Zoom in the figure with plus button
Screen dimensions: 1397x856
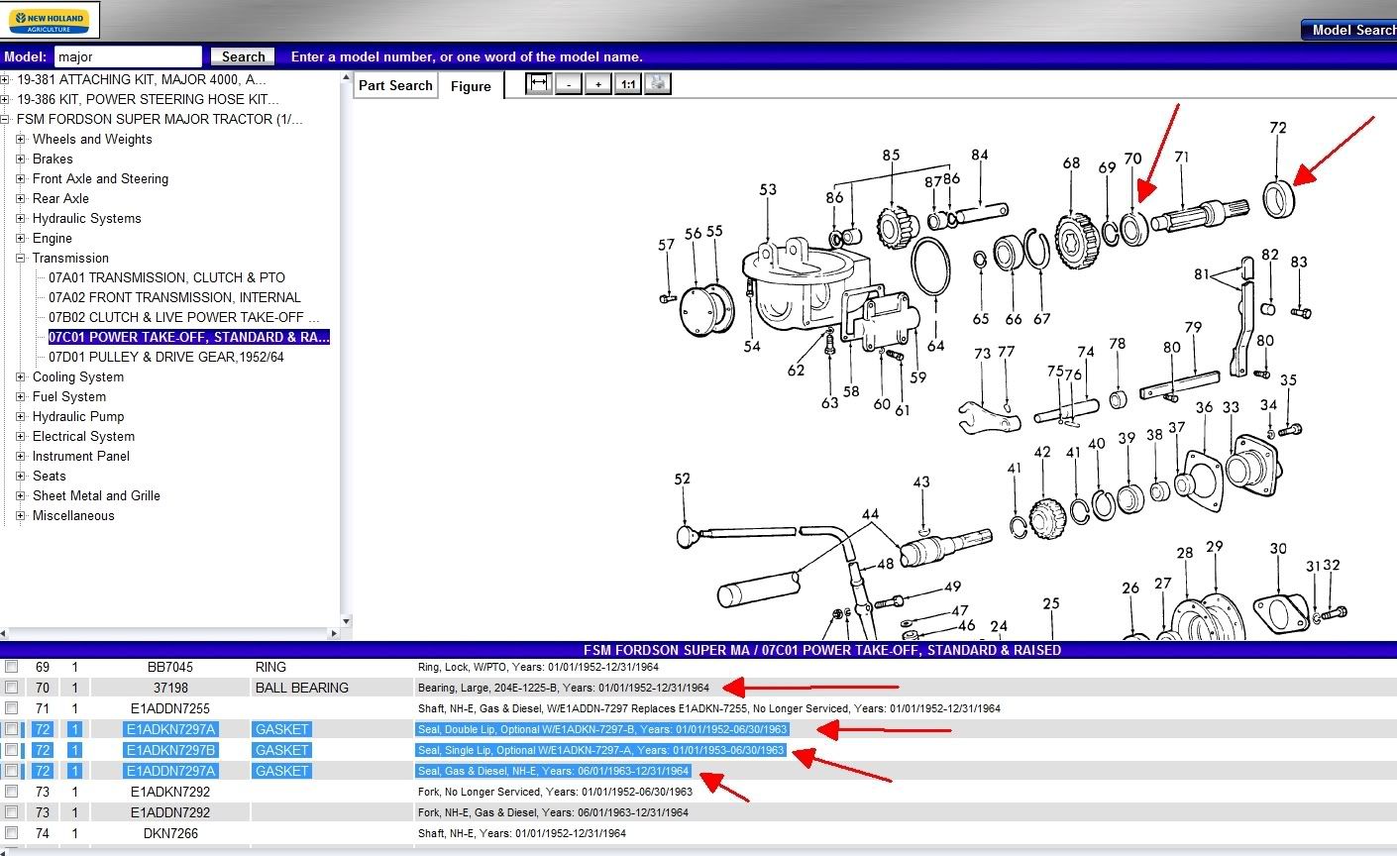coord(597,84)
